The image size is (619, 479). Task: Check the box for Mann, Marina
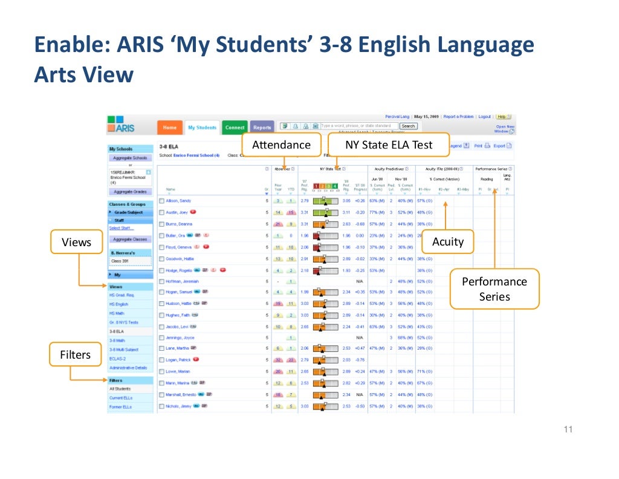click(161, 383)
